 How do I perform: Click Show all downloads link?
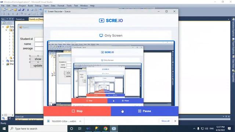pyautogui.click(x=165, y=121)
